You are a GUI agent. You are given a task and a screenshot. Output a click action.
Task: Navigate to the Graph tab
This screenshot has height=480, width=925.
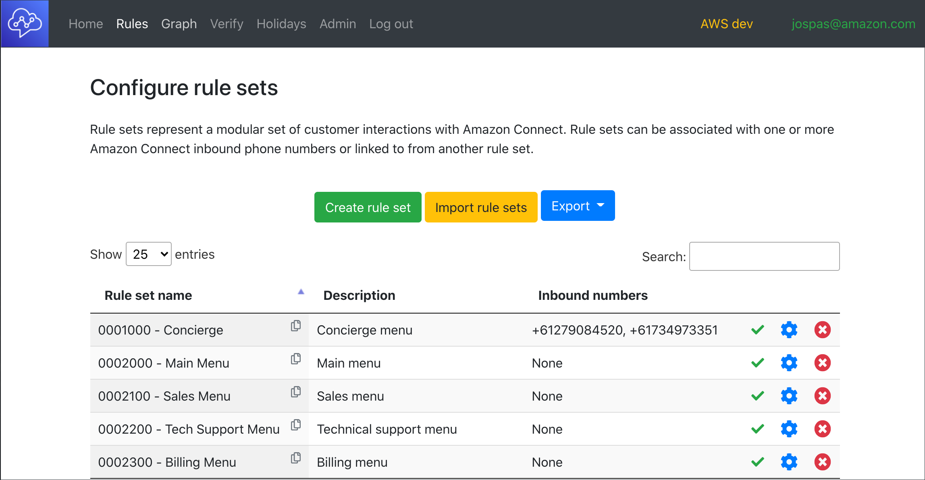pyautogui.click(x=179, y=23)
